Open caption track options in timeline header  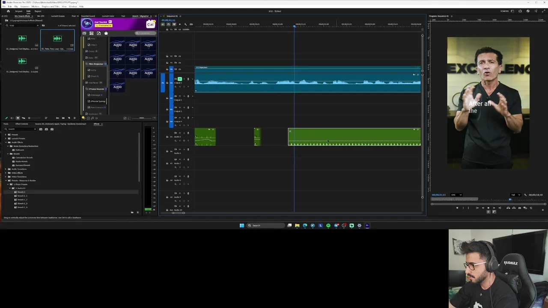click(191, 24)
